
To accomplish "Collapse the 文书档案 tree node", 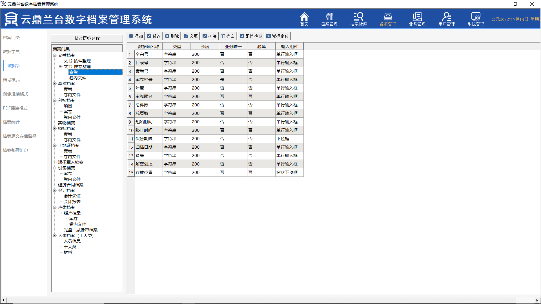I will [55, 55].
